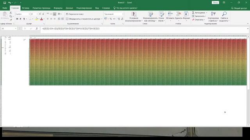This screenshot has width=250, height=140.
Task: Click Общий доступ share button
Action: [x=239, y=8]
